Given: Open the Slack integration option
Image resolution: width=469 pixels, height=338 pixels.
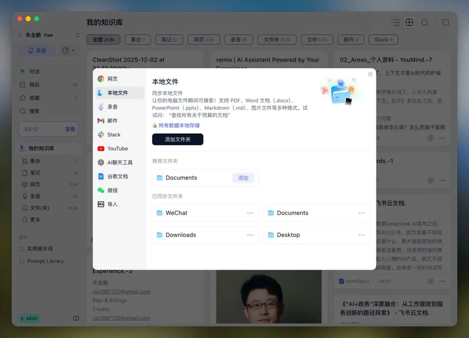Looking at the screenshot, I should point(114,135).
